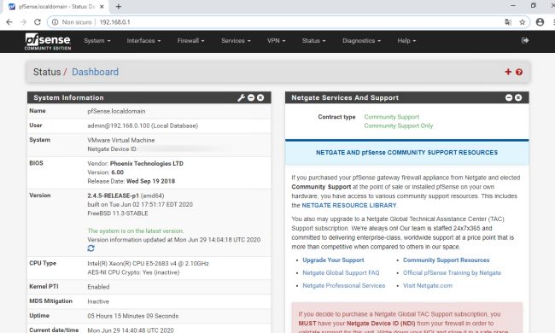555x333 pixels.
Task: View site info Non sicuro icon
Action: [55, 22]
